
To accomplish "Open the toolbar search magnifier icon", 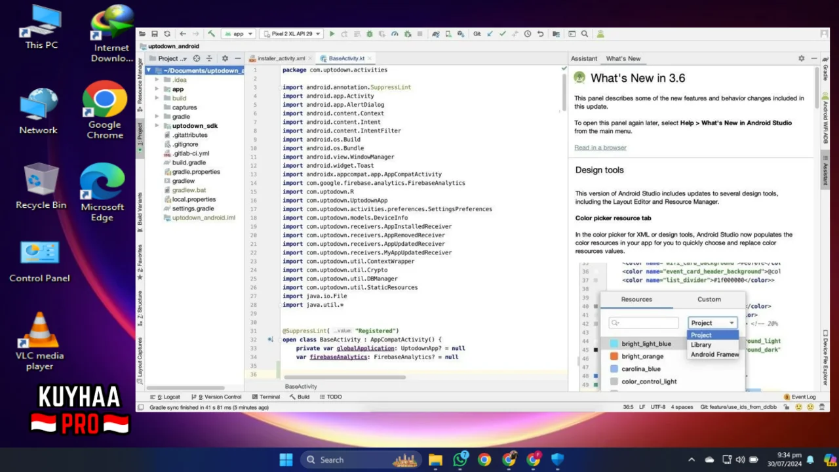I will click(x=585, y=33).
